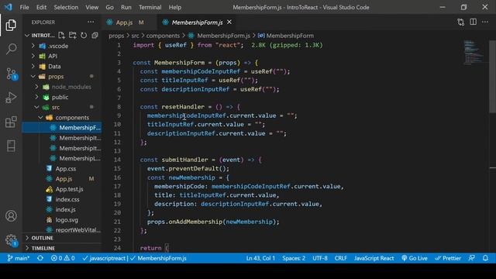
Task: Collapse the src folder
Action: click(x=62, y=107)
